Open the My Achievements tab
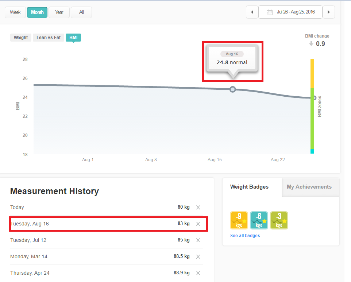 coord(310,187)
